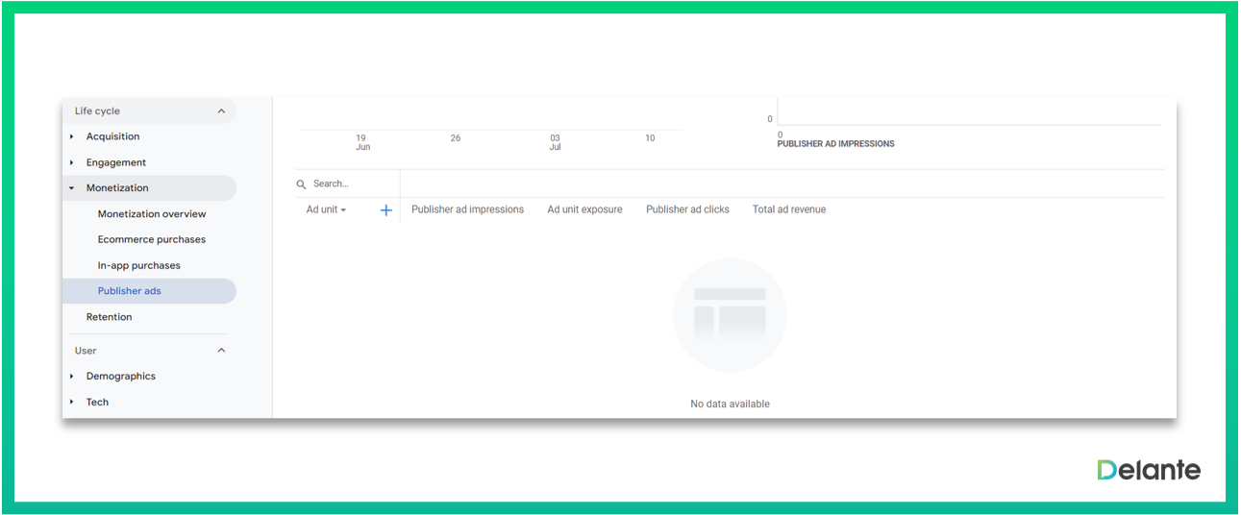
Task: Expand the Engagement tree arrow
Action: (72, 163)
